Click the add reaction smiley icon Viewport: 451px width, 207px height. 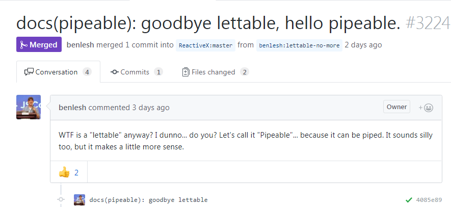click(426, 108)
